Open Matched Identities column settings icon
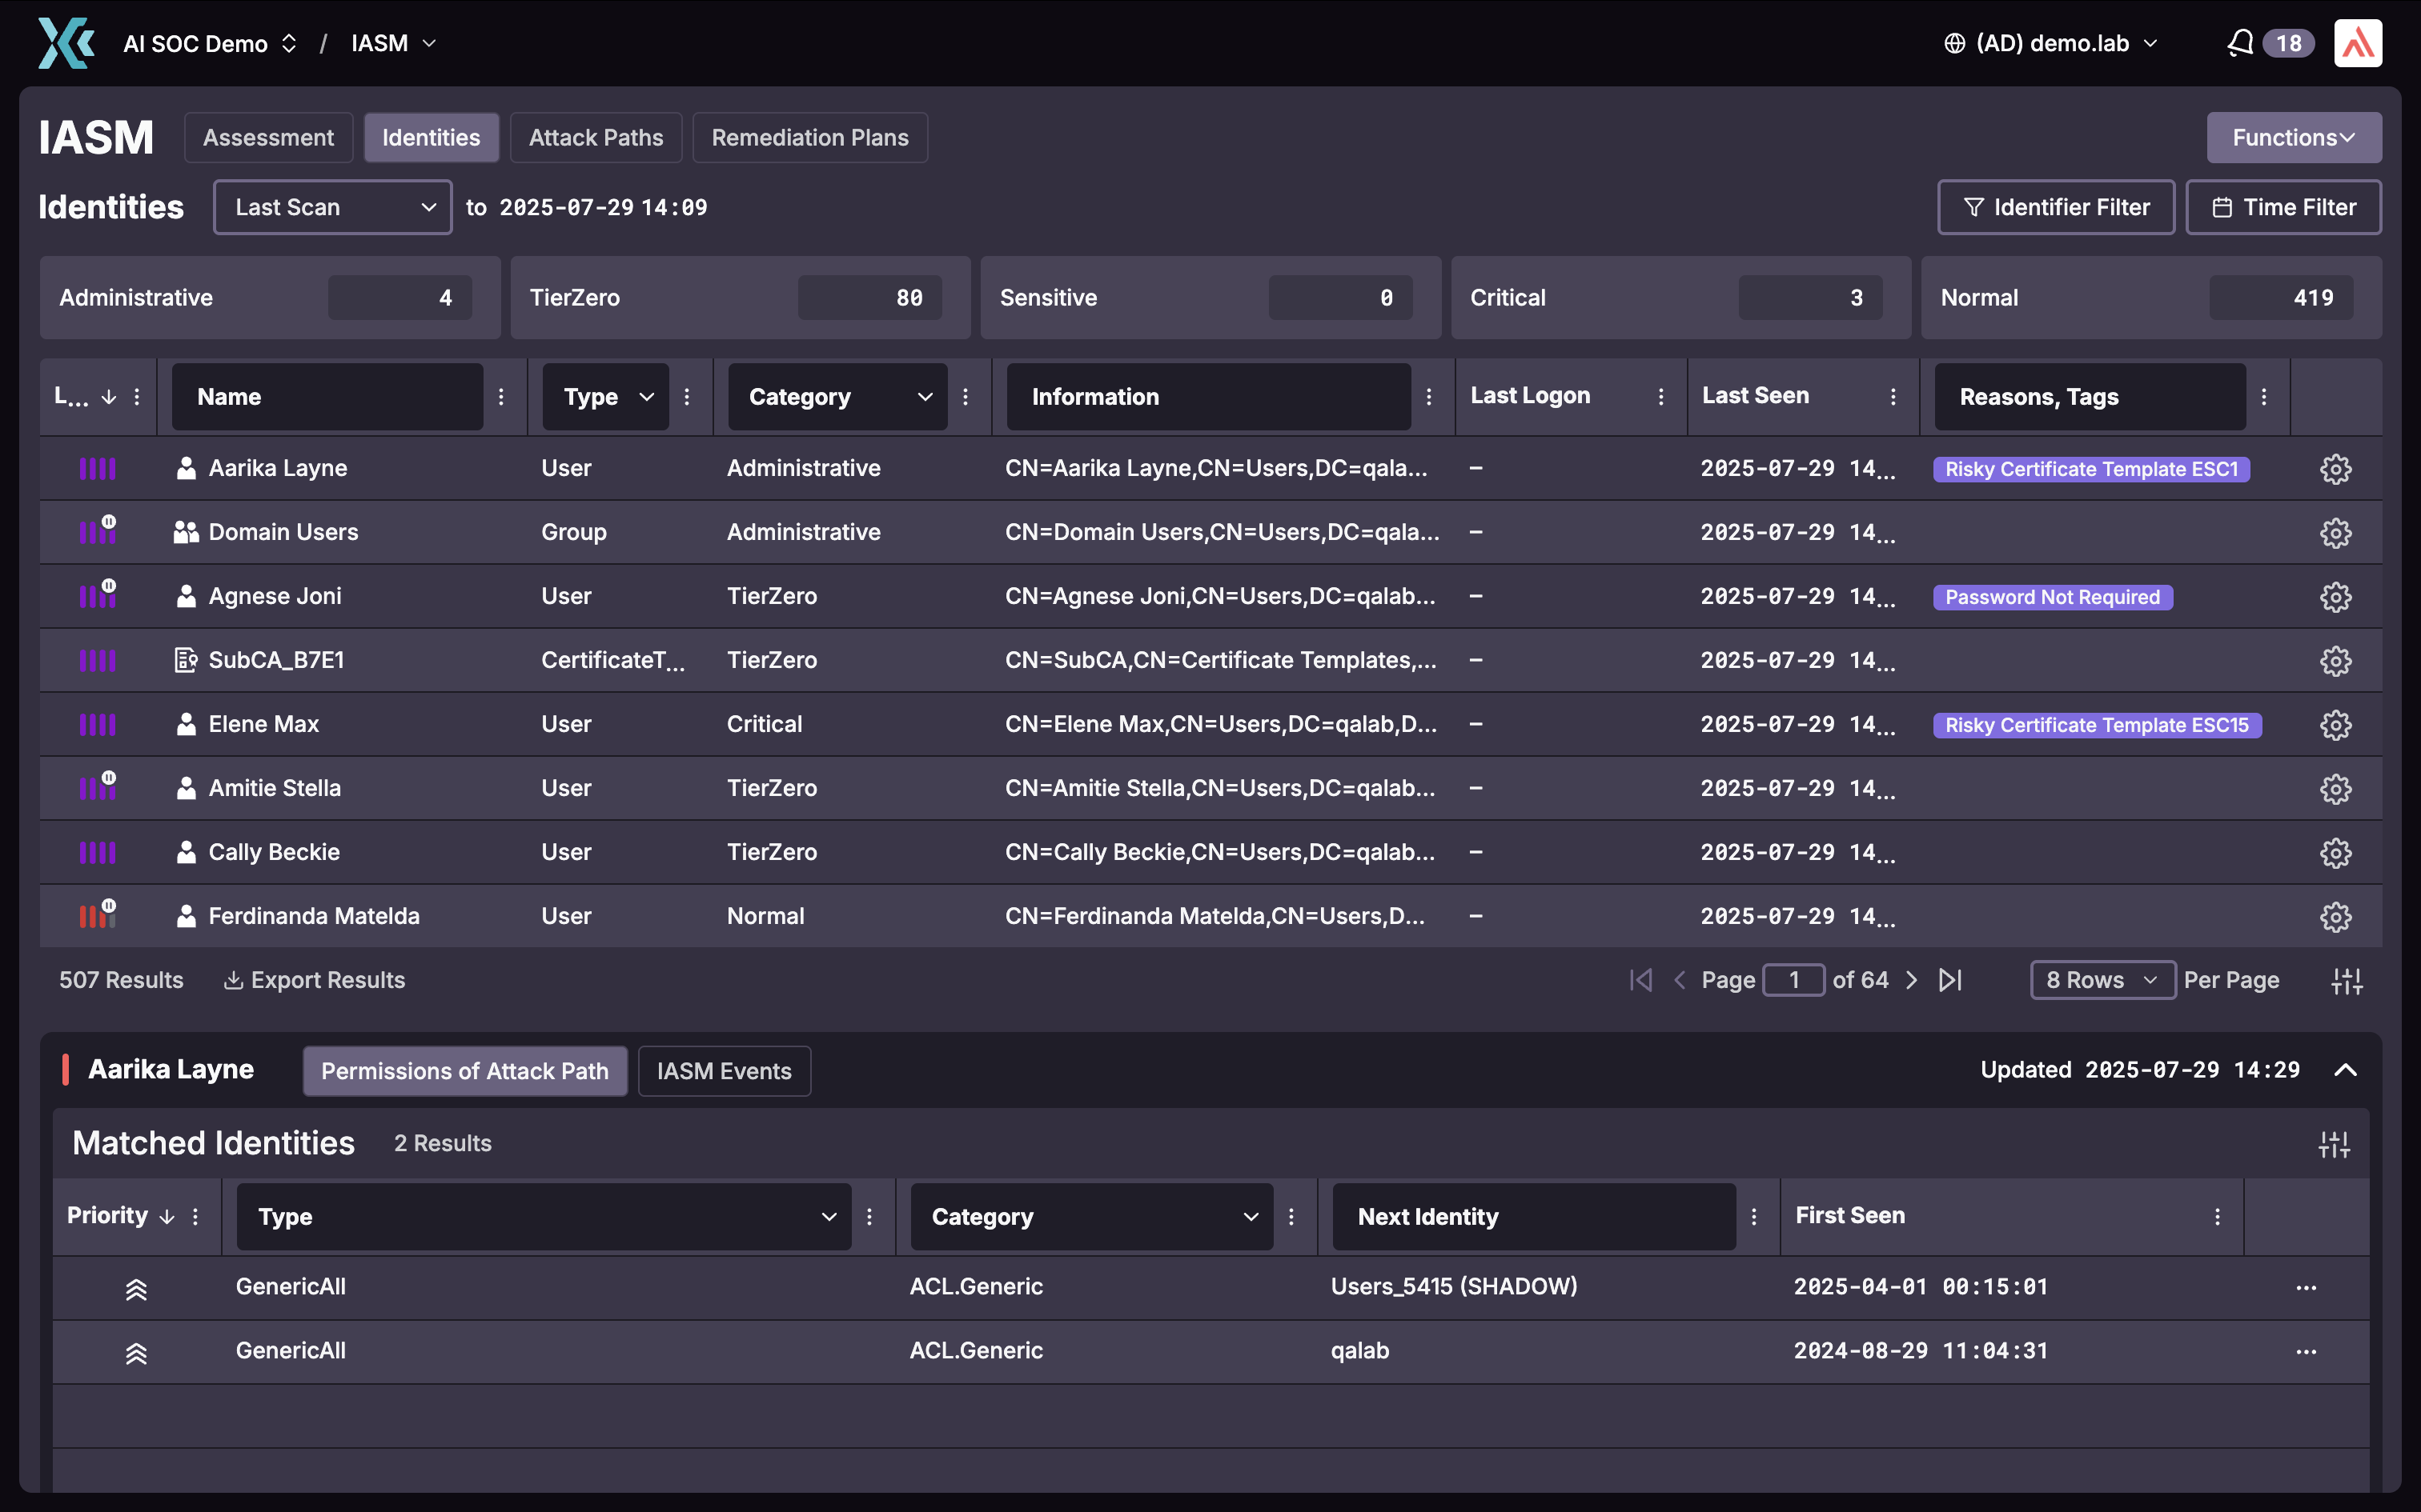Viewport: 2421px width, 1512px height. click(2334, 1144)
